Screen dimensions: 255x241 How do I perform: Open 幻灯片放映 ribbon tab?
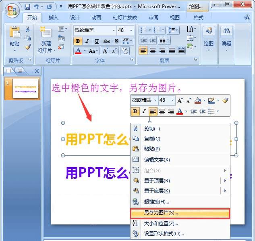pyautogui.click(x=125, y=18)
